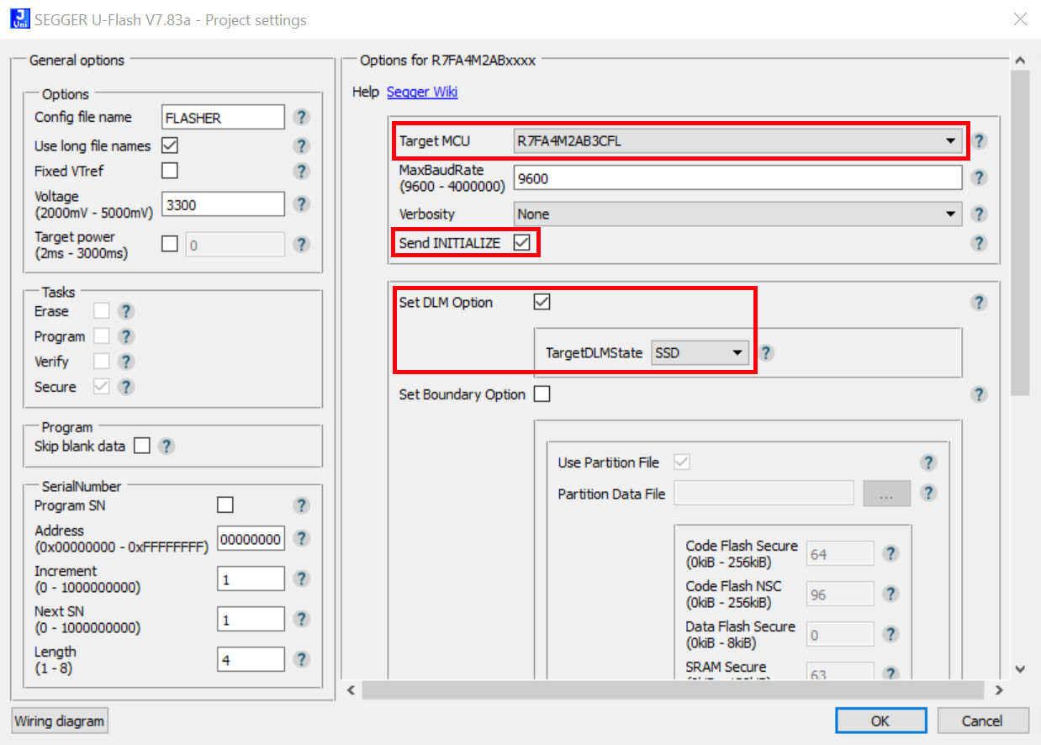Screen dimensions: 1041x745
Task: Click the MaxBaudRate input field
Action: 737,178
